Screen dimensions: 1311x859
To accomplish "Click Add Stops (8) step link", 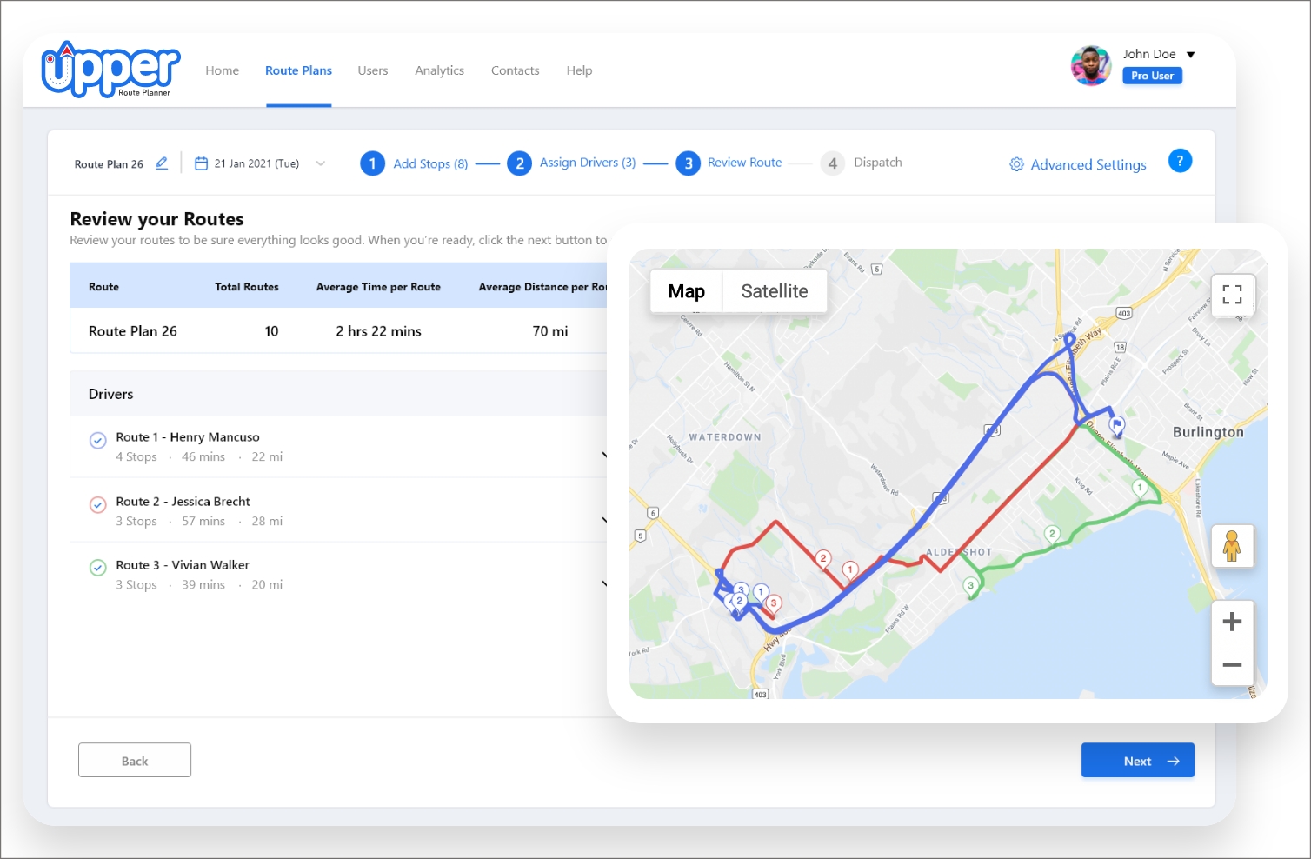I will click(430, 163).
